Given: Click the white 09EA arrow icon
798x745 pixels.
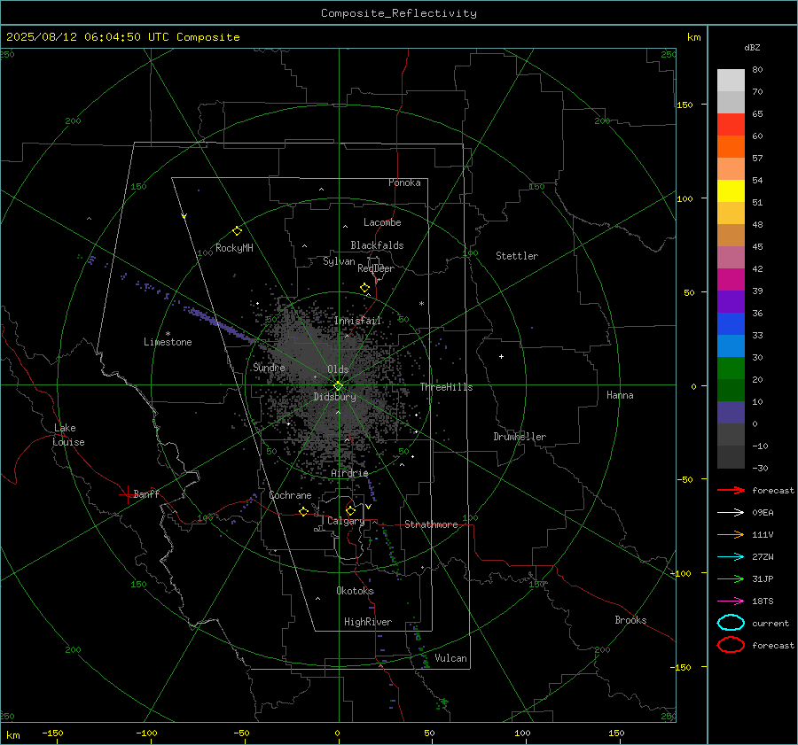Looking at the screenshot, I should point(731,512).
